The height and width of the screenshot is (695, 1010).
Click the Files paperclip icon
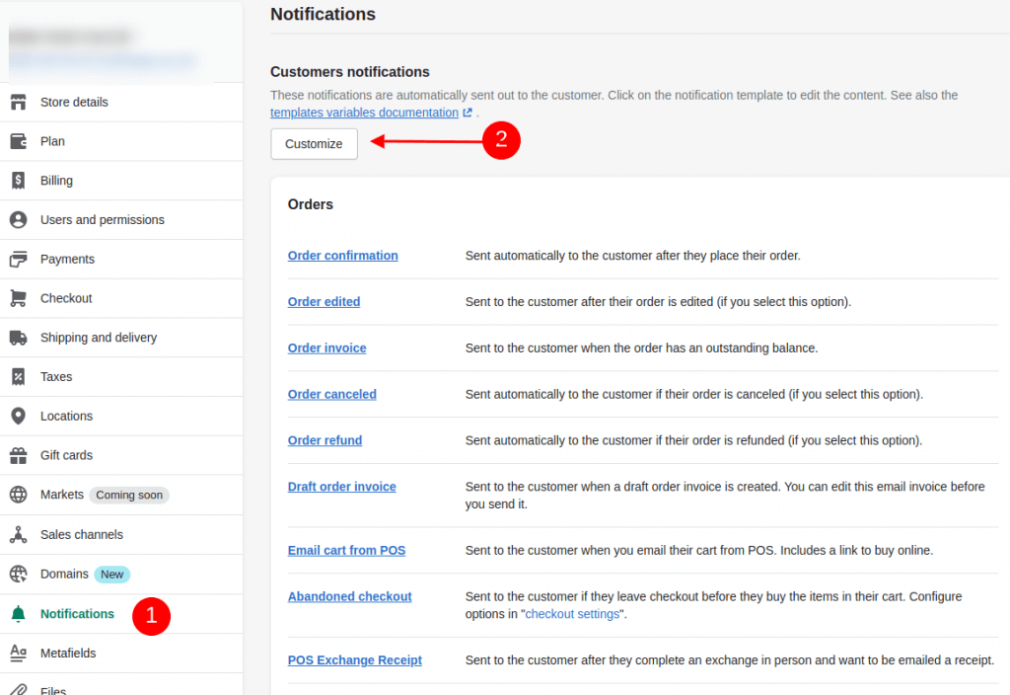[x=18, y=690]
